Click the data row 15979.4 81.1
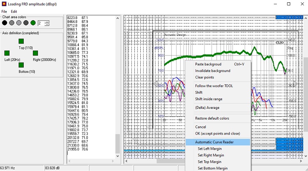This screenshot has width=308, height=171. (77, 107)
